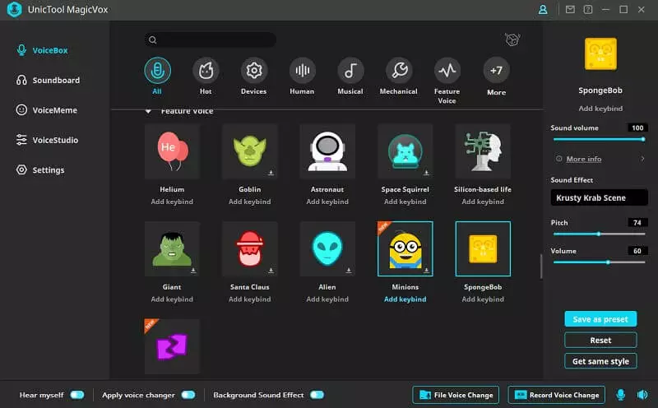Mute the microphone icon in bottom bar
Screen dimensions: 658x408
pos(621,395)
